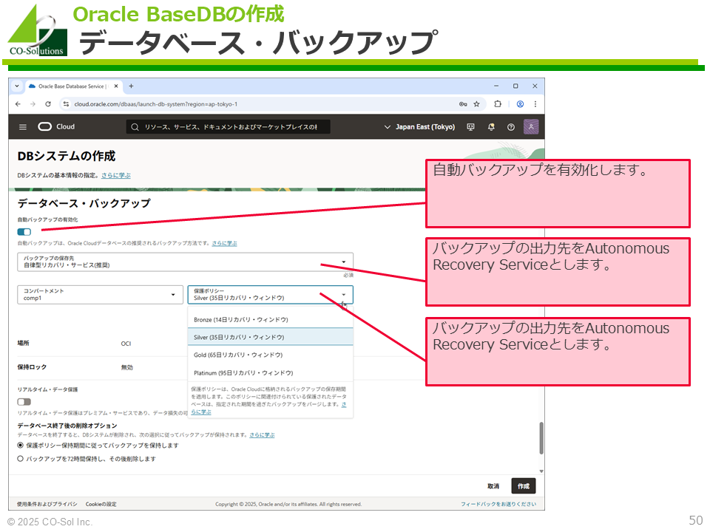Screen dimensions: 710x532
Task: Click learn more link for automatic backup
Action: click(224, 243)
